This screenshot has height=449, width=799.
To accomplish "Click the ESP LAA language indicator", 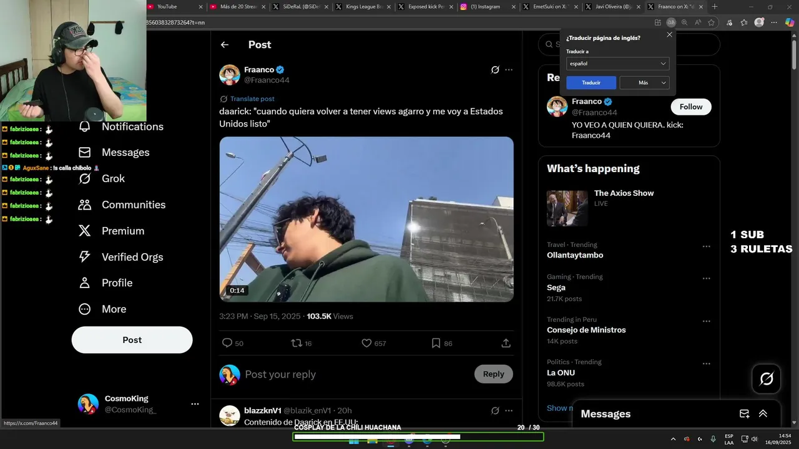I will click(x=729, y=439).
